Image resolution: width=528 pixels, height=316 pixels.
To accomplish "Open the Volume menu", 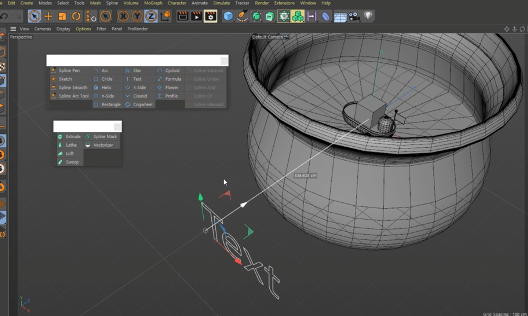I will tap(131, 3).
